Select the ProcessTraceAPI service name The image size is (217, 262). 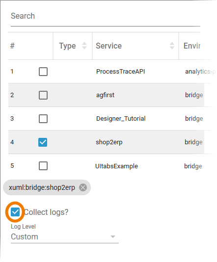120,72
